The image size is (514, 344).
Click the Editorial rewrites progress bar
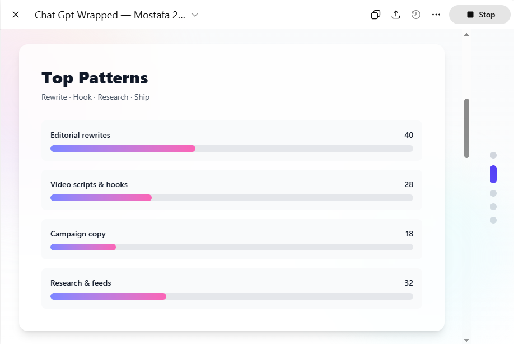(232, 148)
